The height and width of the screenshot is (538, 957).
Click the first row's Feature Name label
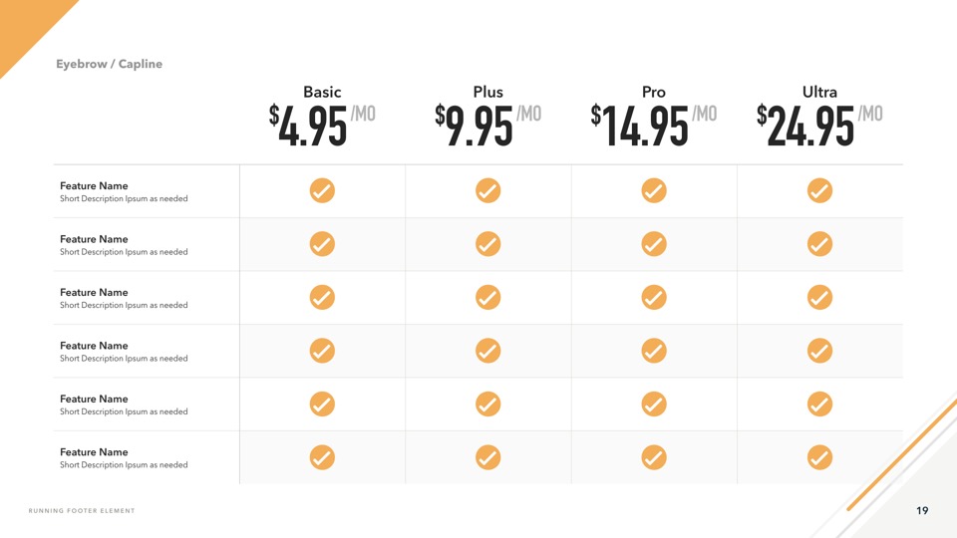click(x=94, y=186)
